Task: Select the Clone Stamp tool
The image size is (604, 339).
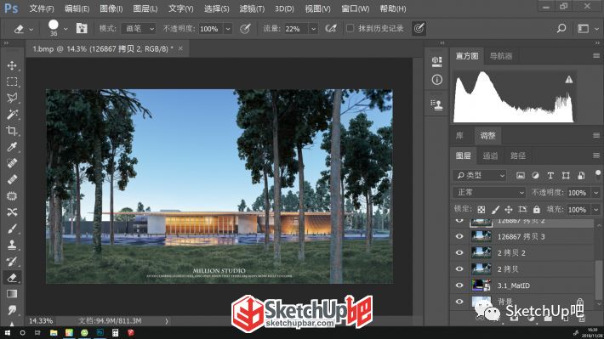Action: [12, 245]
